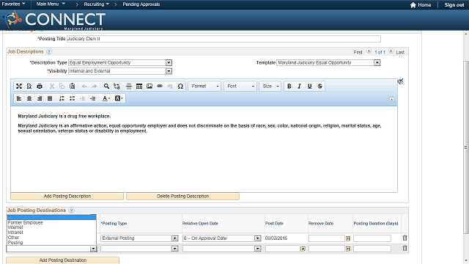Click Sign out

pos(454,5)
